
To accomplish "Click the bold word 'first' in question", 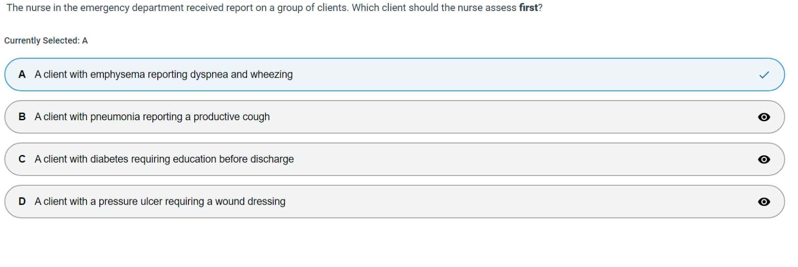I will (528, 8).
